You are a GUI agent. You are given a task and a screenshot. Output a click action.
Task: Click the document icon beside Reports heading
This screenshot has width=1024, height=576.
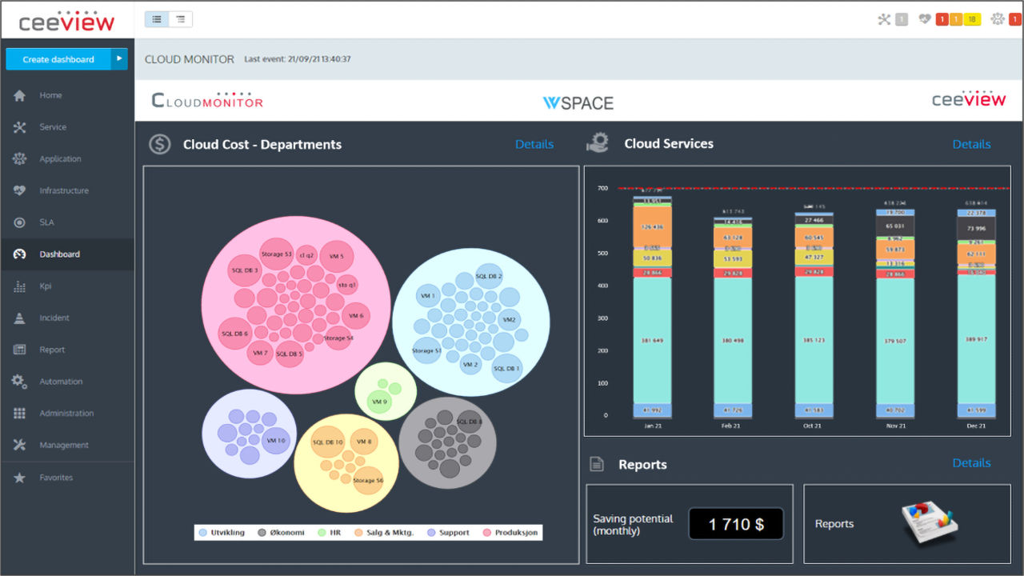tap(597, 464)
